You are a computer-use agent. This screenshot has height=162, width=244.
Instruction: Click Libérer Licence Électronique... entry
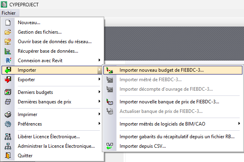pos(53,137)
